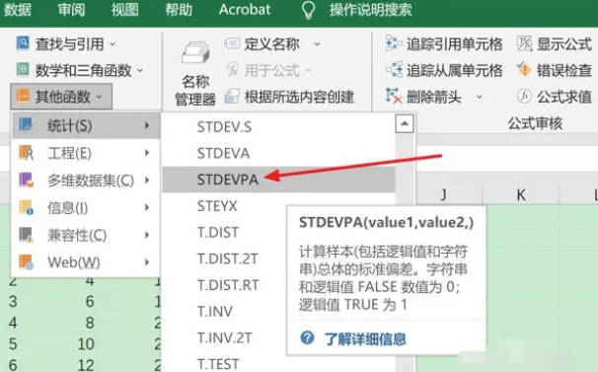Expand the 定义名称 dropdown arrow

click(318, 44)
